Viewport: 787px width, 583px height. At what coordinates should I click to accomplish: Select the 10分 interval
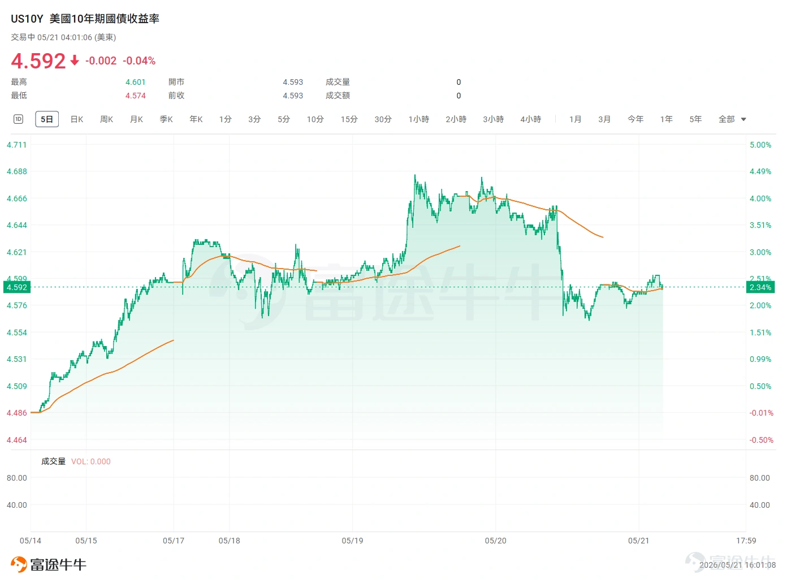pos(315,119)
